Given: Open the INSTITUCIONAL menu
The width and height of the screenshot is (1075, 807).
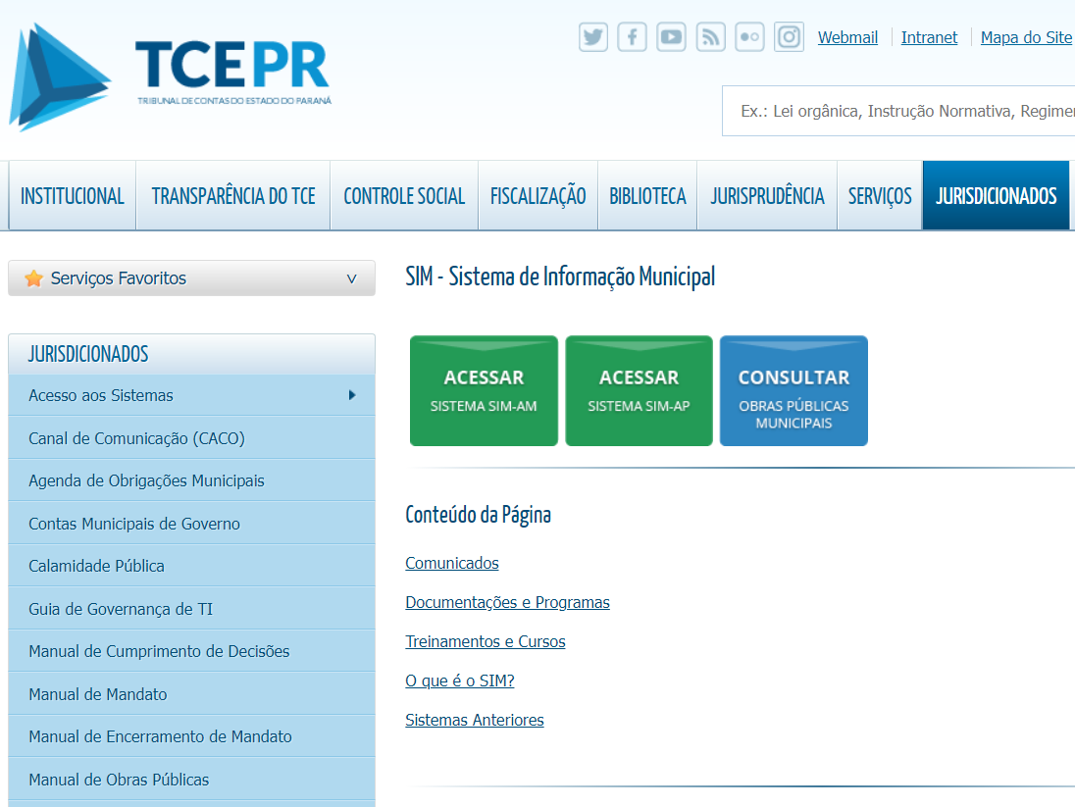Looking at the screenshot, I should coord(72,196).
